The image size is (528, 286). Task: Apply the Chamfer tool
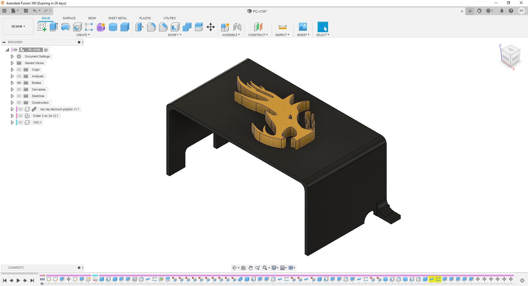163,27
